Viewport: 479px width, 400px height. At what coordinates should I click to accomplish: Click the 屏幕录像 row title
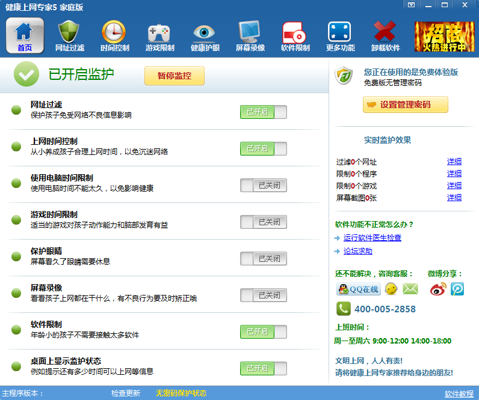pyautogui.click(x=46, y=288)
